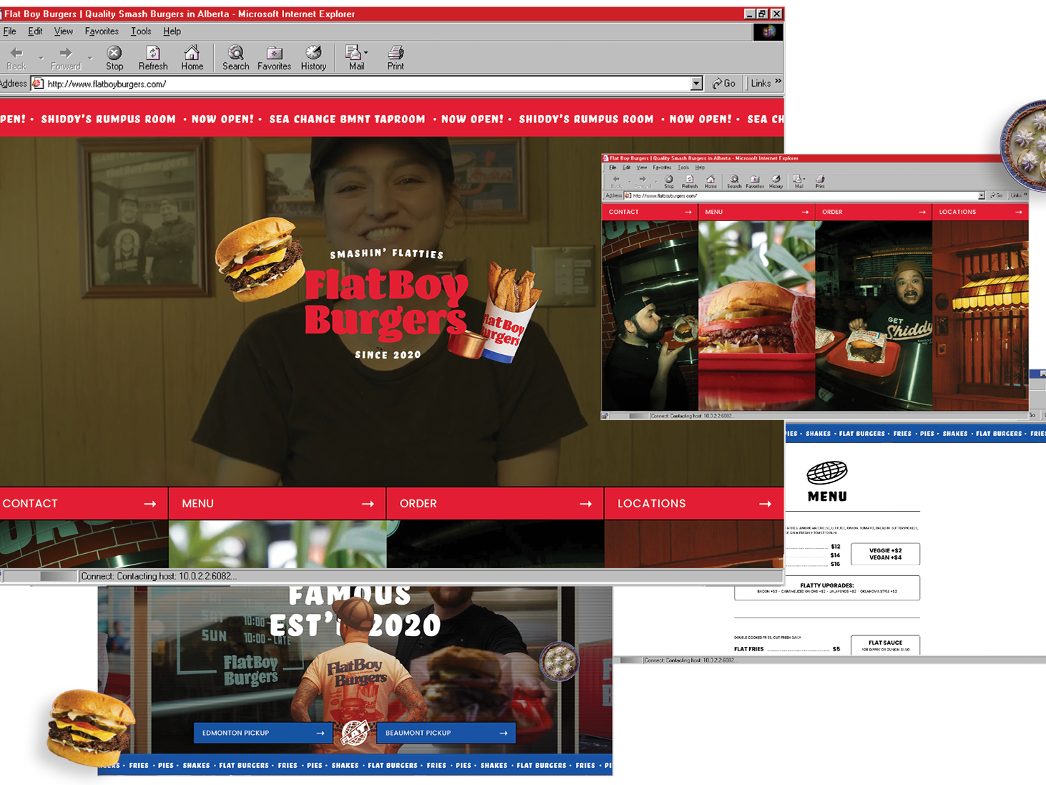This screenshot has width=1046, height=785.
Task: Click the CONTACT nav link in main page
Action: coord(83,504)
